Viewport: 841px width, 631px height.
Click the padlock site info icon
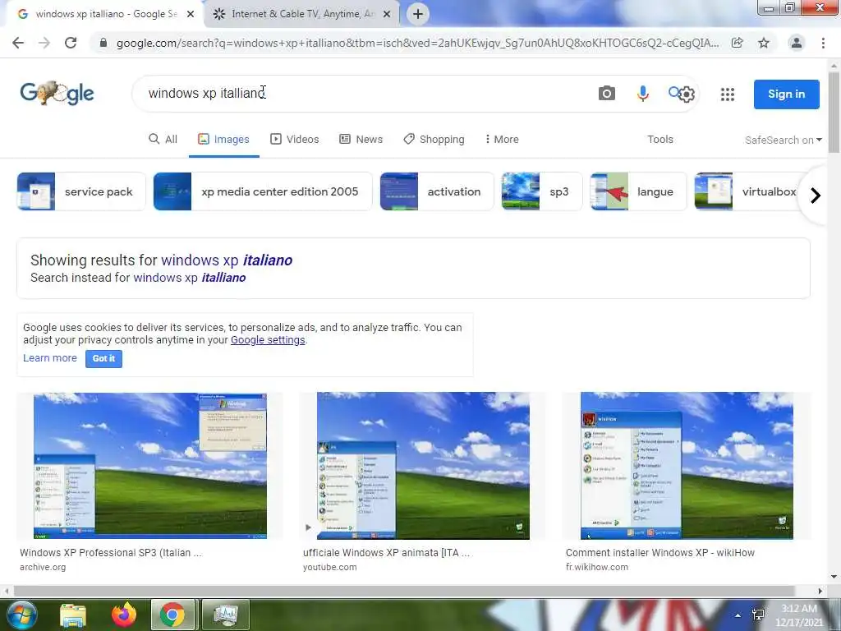click(103, 43)
